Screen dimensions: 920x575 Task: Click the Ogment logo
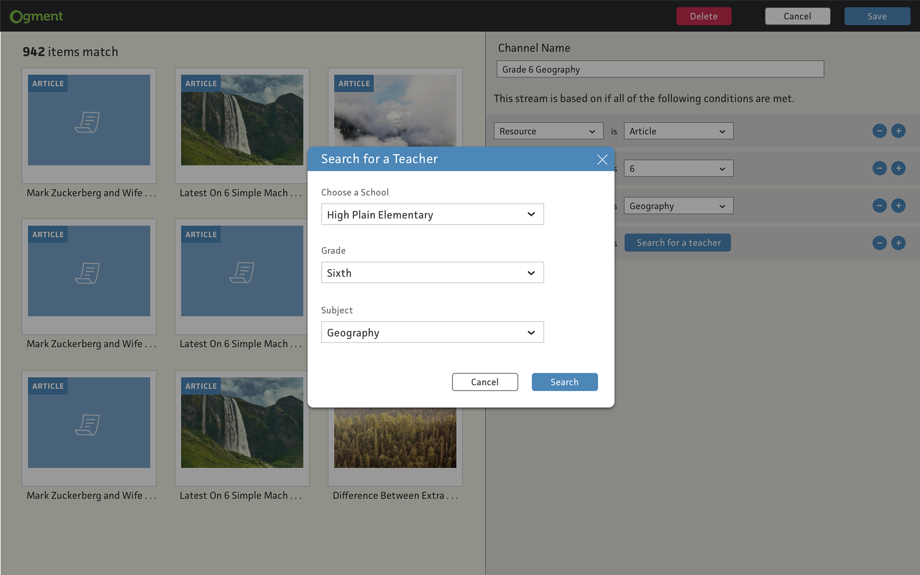(36, 16)
